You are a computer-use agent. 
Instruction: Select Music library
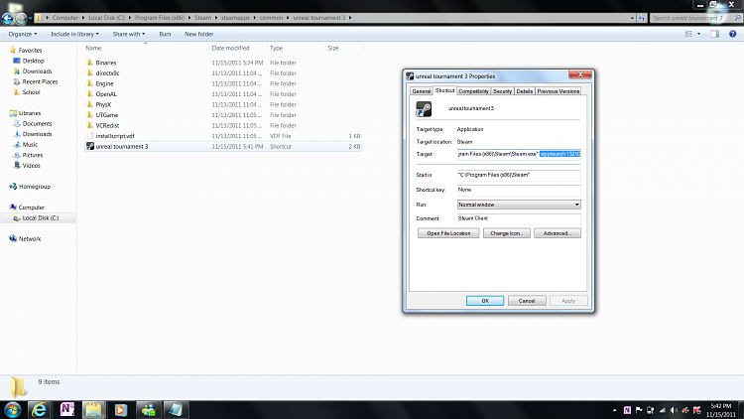[x=30, y=144]
